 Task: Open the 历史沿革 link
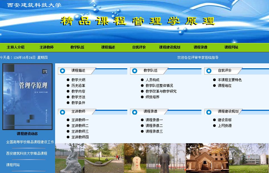[78, 86]
